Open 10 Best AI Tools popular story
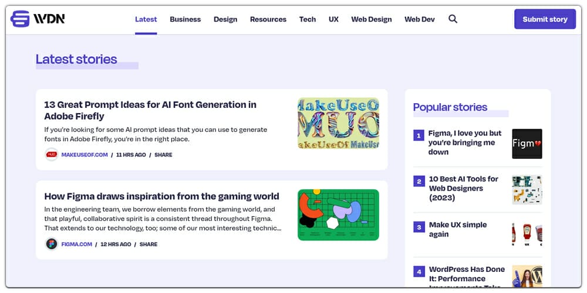 (464, 188)
